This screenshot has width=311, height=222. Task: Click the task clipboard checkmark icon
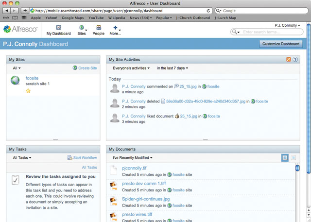tap(15, 180)
